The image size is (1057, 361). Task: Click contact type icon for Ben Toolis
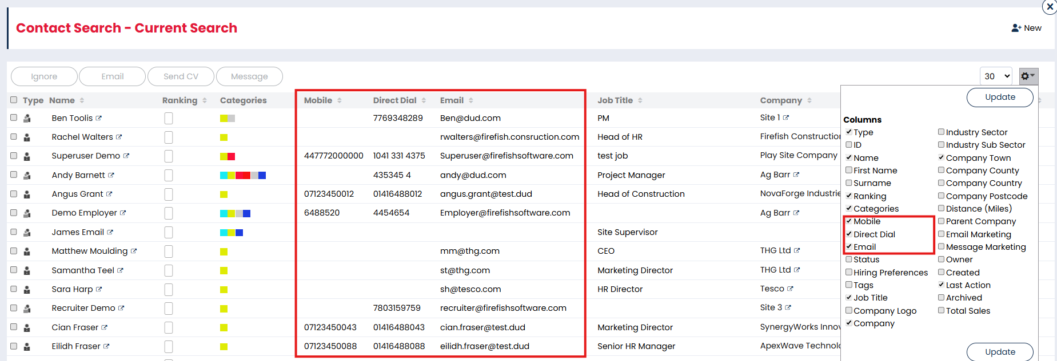(x=27, y=118)
